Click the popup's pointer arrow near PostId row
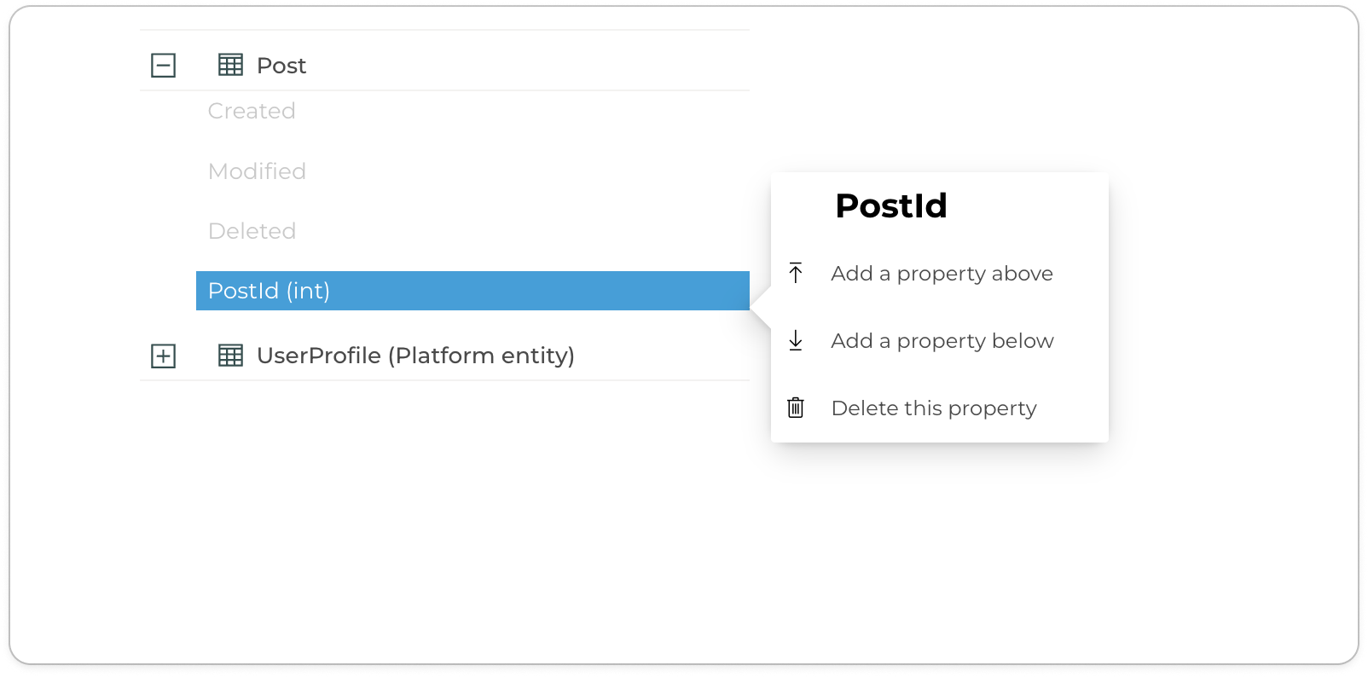The height and width of the screenshot is (677, 1368). coord(761,308)
